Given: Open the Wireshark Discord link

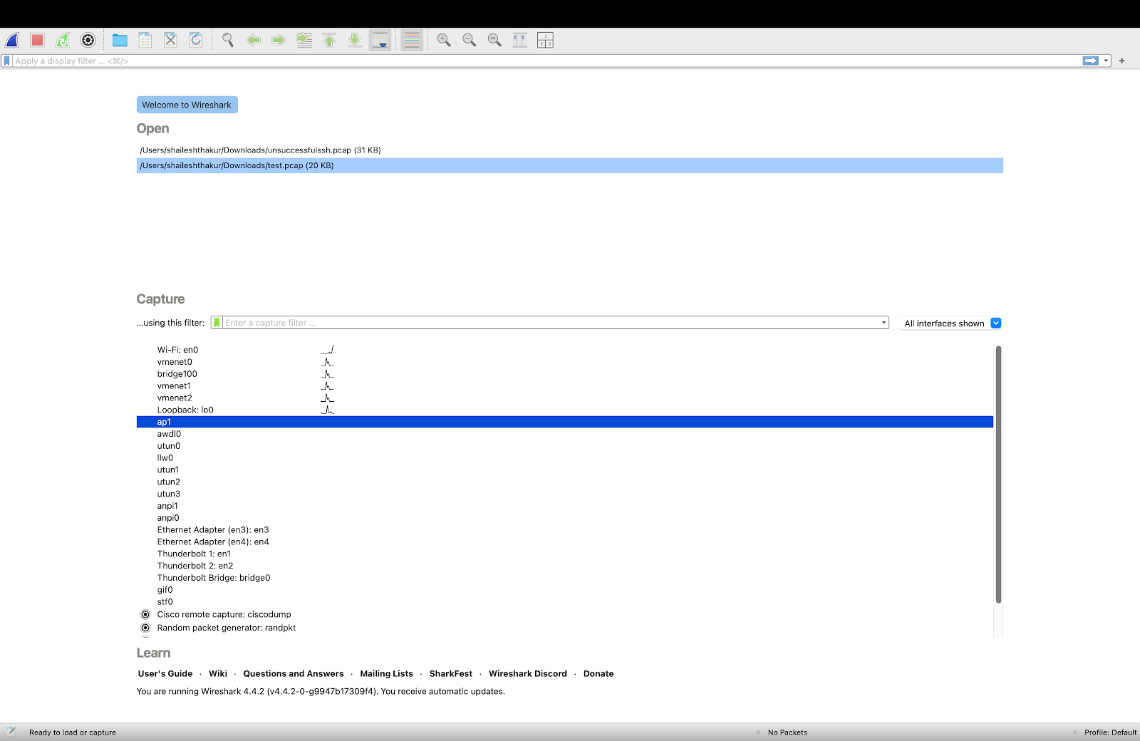Looking at the screenshot, I should (x=528, y=673).
